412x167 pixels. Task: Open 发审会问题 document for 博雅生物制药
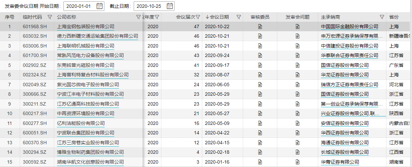[297, 152]
